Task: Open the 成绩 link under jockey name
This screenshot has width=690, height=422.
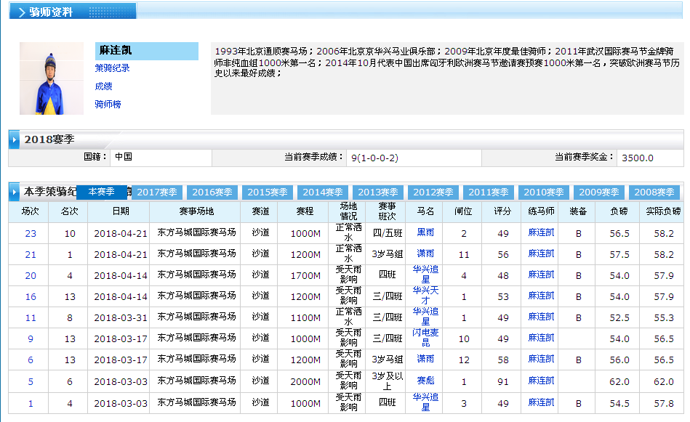Action: point(103,86)
